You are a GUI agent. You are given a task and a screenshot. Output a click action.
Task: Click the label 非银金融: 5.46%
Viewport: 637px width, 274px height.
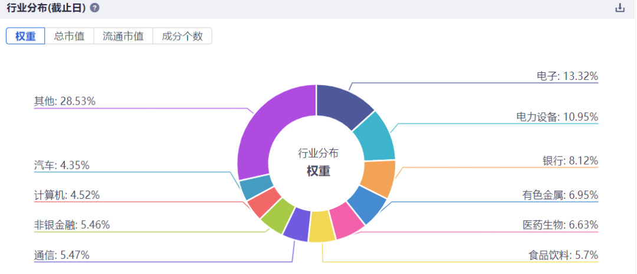[72, 225]
